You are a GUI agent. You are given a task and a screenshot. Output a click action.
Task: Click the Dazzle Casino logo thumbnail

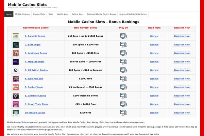[16, 113]
